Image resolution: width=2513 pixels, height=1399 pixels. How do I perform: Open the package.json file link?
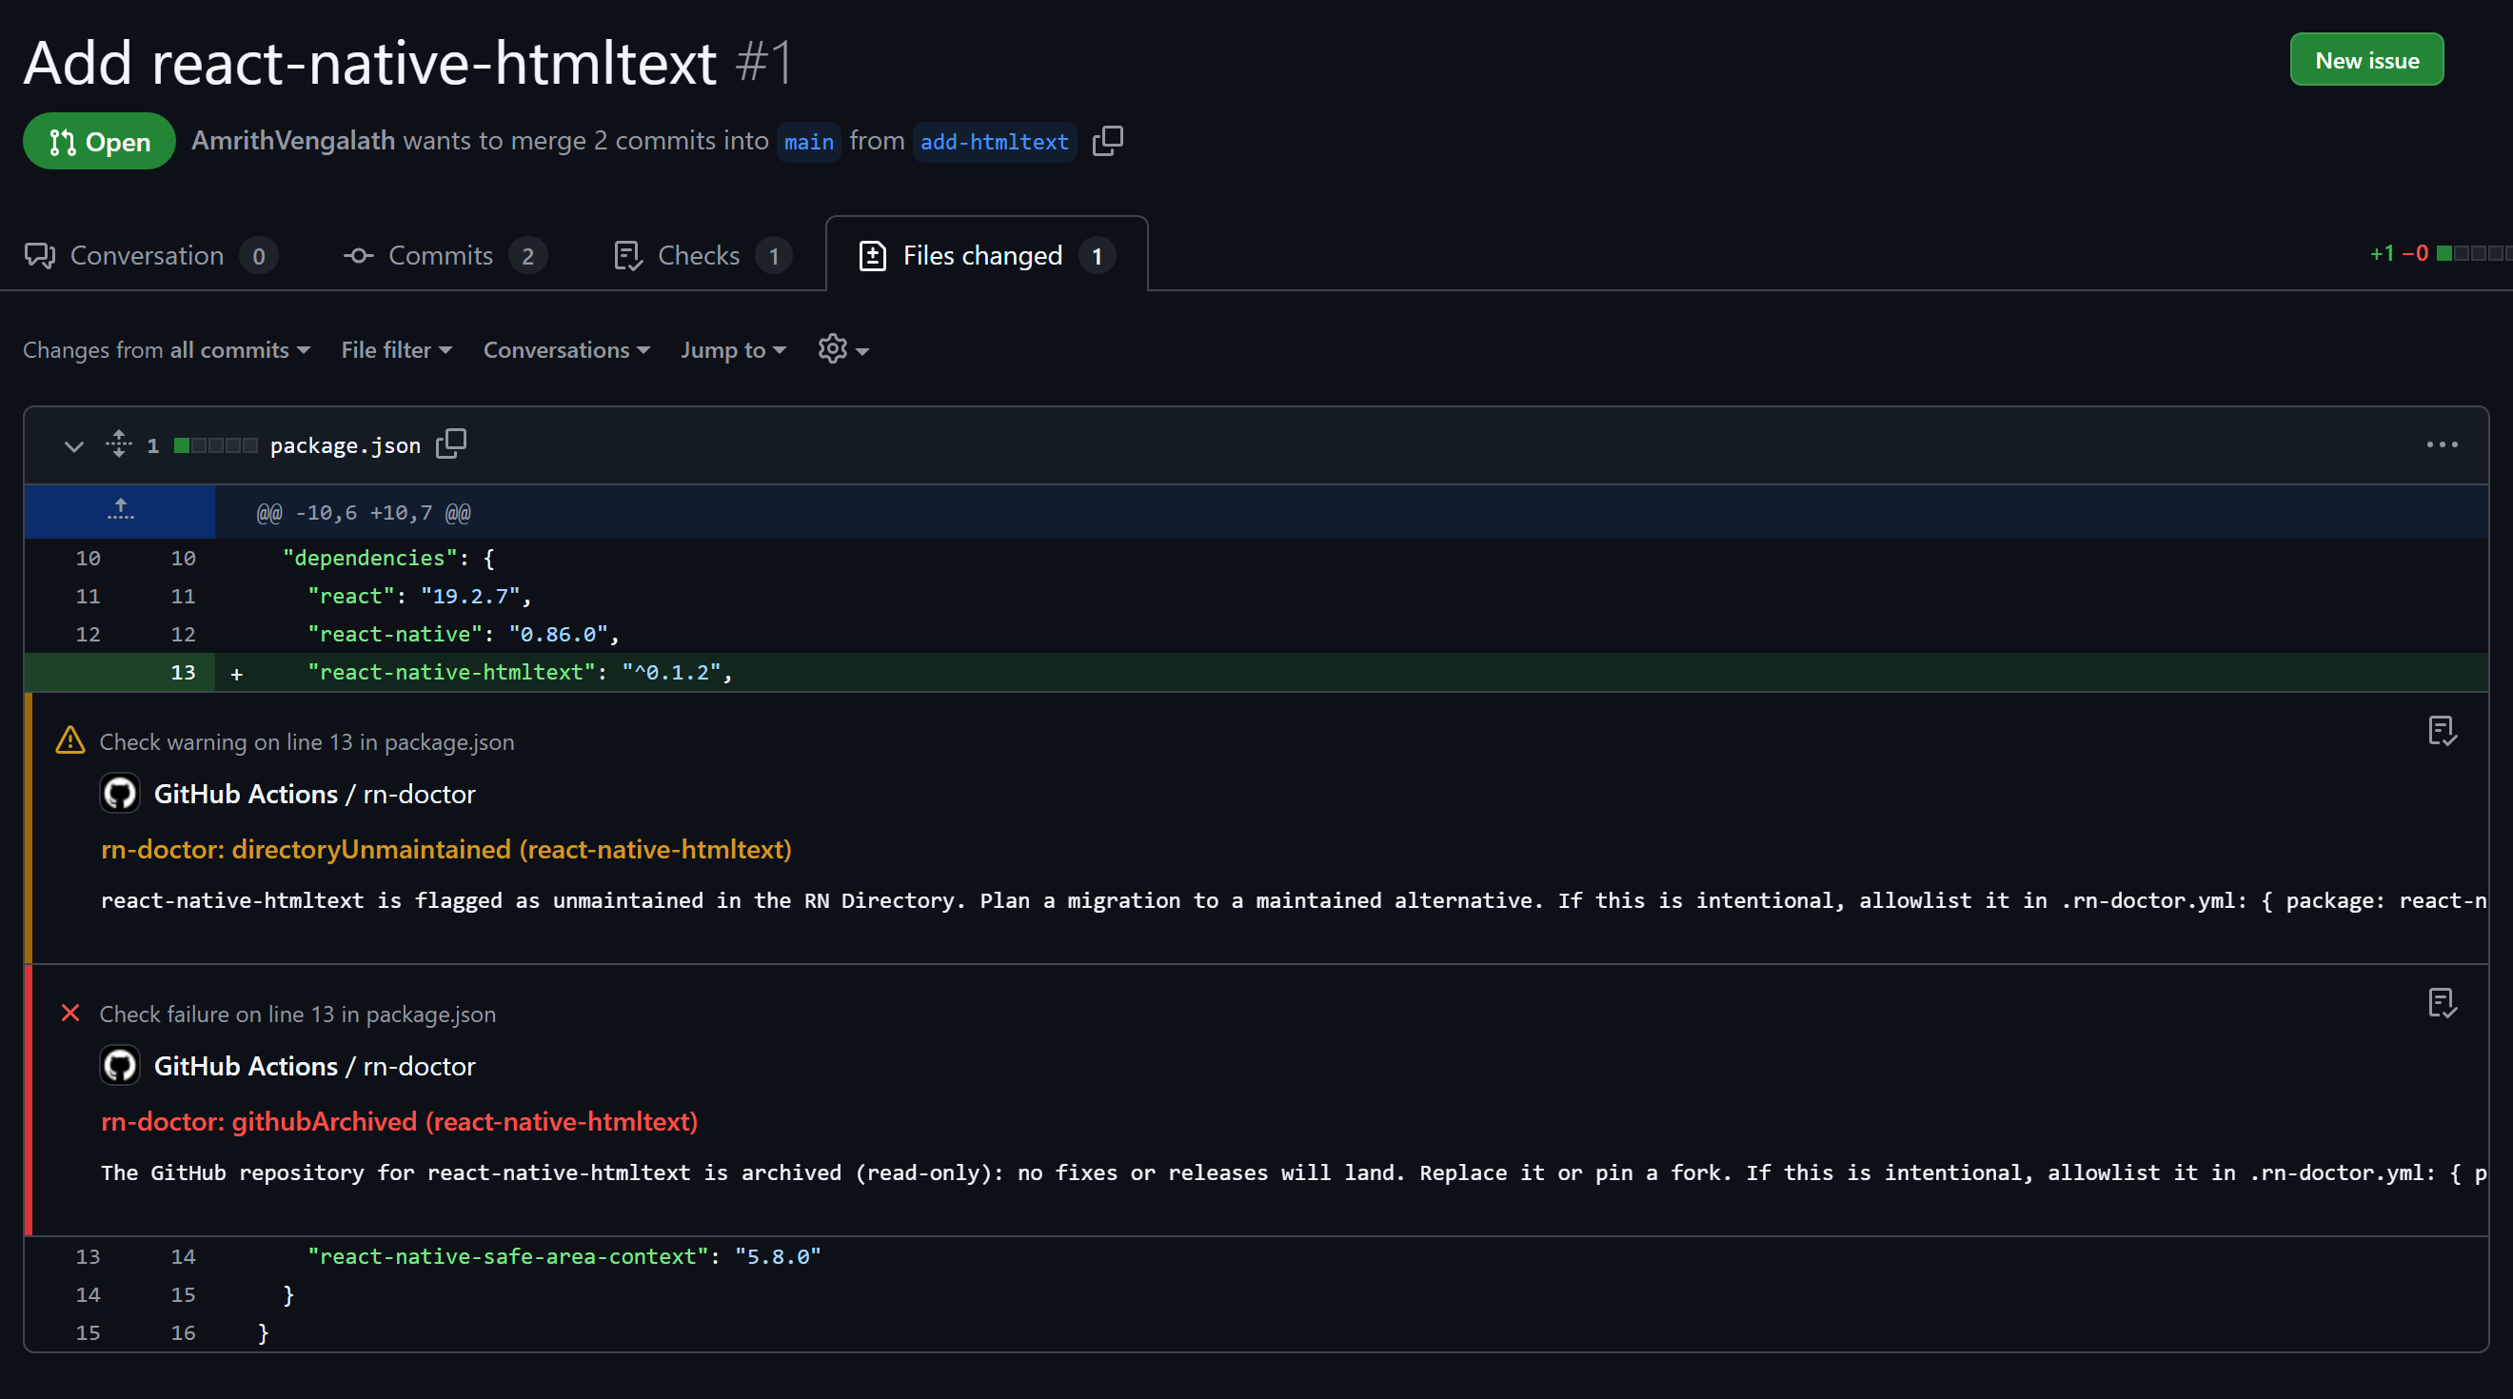point(346,445)
